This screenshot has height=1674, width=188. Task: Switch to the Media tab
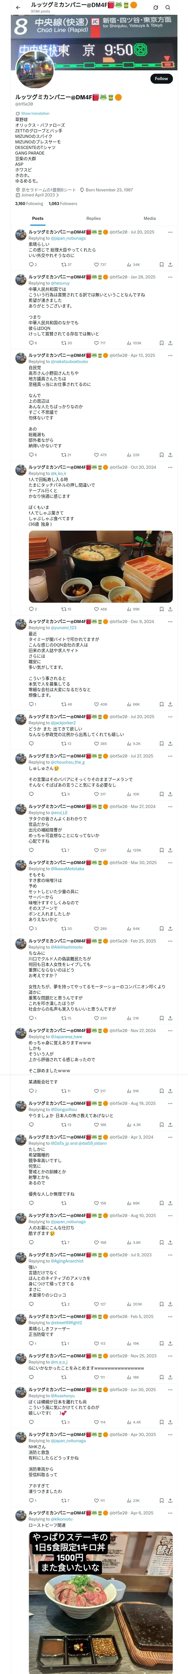[150, 218]
